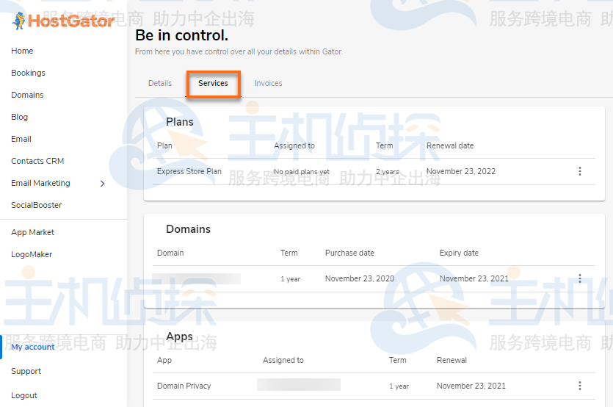Viewport: 613px width, 407px height.
Task: Open Bookings in the sidebar
Action: 28,73
